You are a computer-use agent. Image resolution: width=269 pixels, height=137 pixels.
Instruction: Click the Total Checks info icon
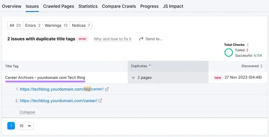(247, 45)
